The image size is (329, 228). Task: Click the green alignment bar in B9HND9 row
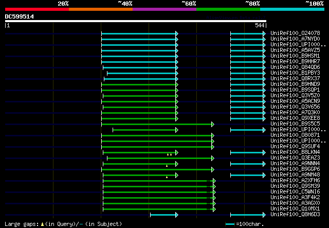click(140, 85)
